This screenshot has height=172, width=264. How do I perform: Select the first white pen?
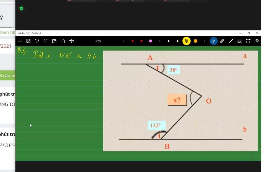[168, 41]
